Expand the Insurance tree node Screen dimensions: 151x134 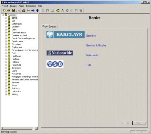click(x=6, y=68)
